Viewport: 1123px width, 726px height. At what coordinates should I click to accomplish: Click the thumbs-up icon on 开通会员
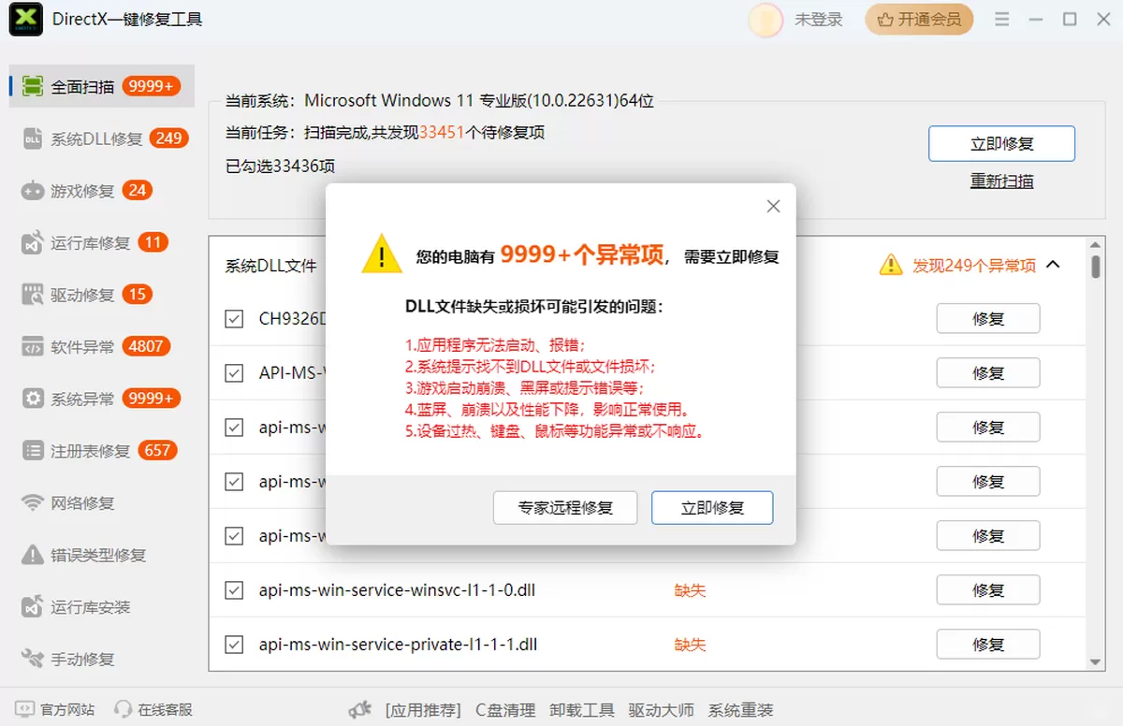884,20
